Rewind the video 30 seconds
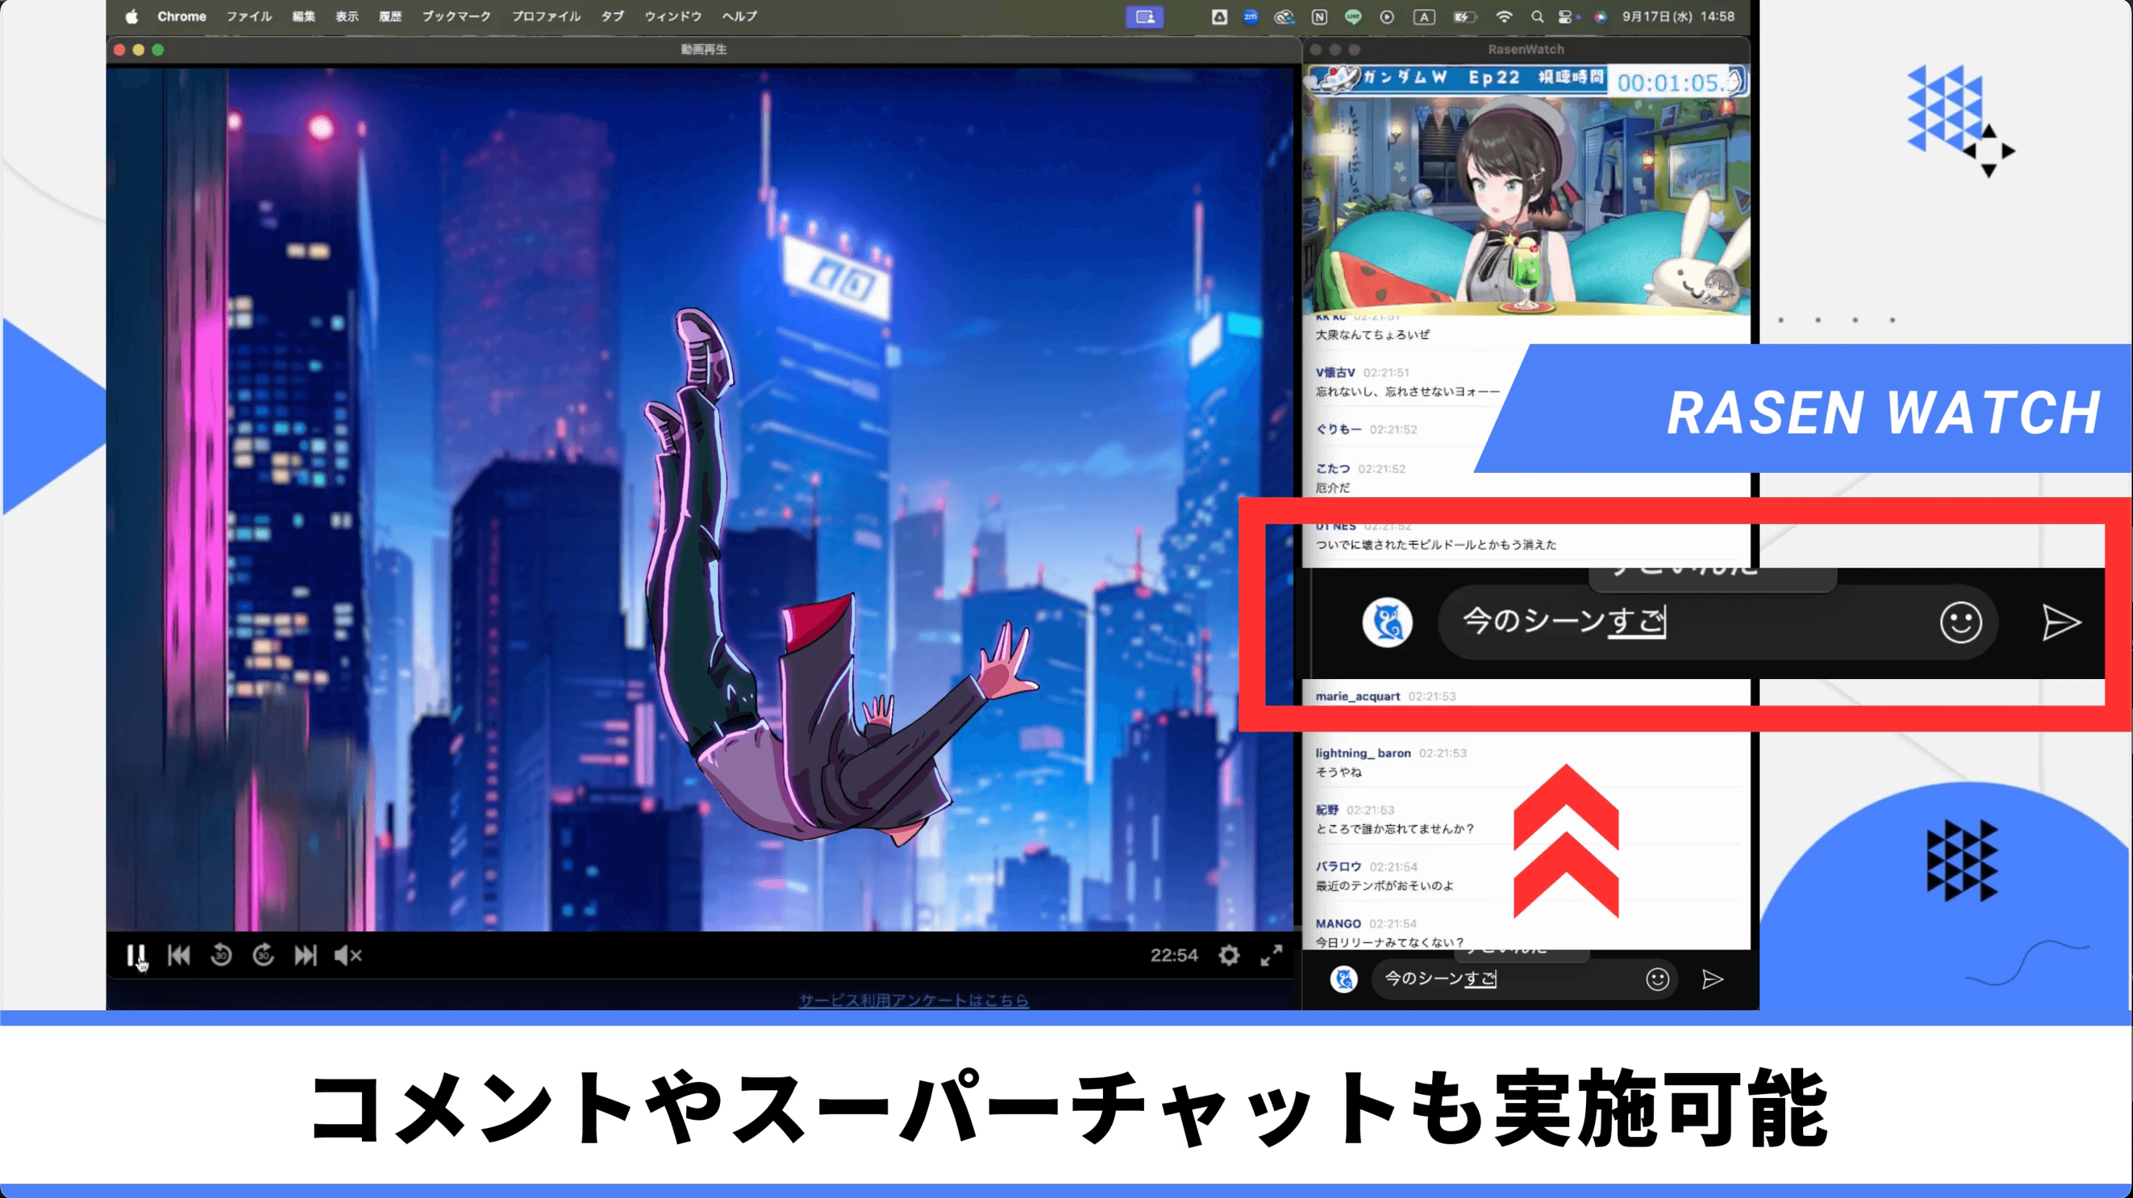Screen dimensions: 2133x1198 (221, 955)
